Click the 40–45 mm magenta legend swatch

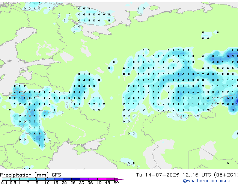(102, 179)
